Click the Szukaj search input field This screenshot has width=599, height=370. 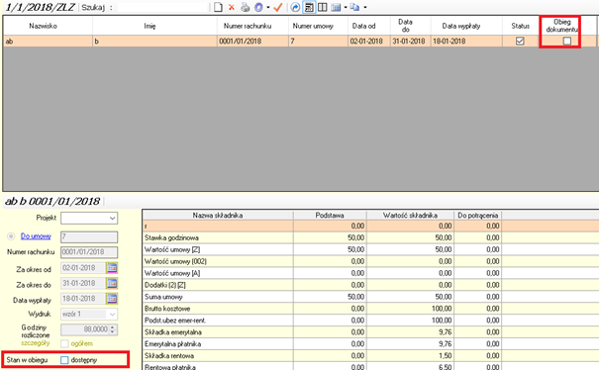point(163,7)
